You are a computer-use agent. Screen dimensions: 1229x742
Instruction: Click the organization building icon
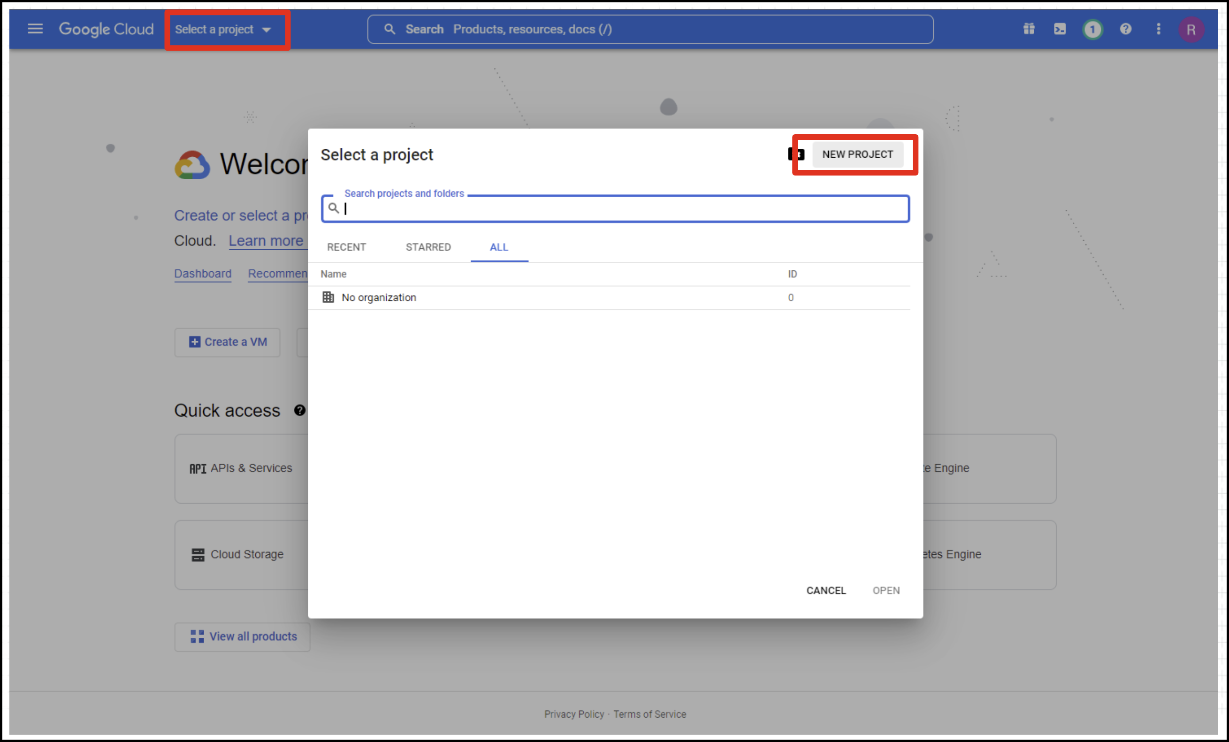[328, 298]
